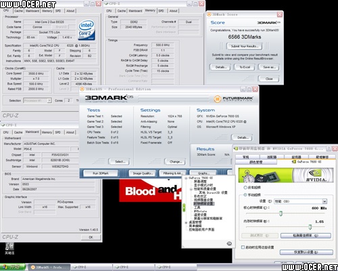
Task: Open Filtering & AA options in 3DMark05
Action: (x=172, y=173)
